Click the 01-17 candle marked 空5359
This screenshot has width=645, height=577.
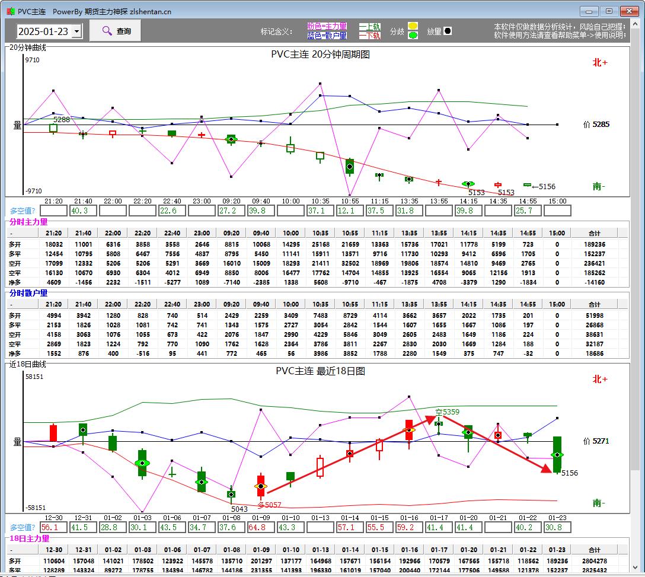pyautogui.click(x=439, y=424)
